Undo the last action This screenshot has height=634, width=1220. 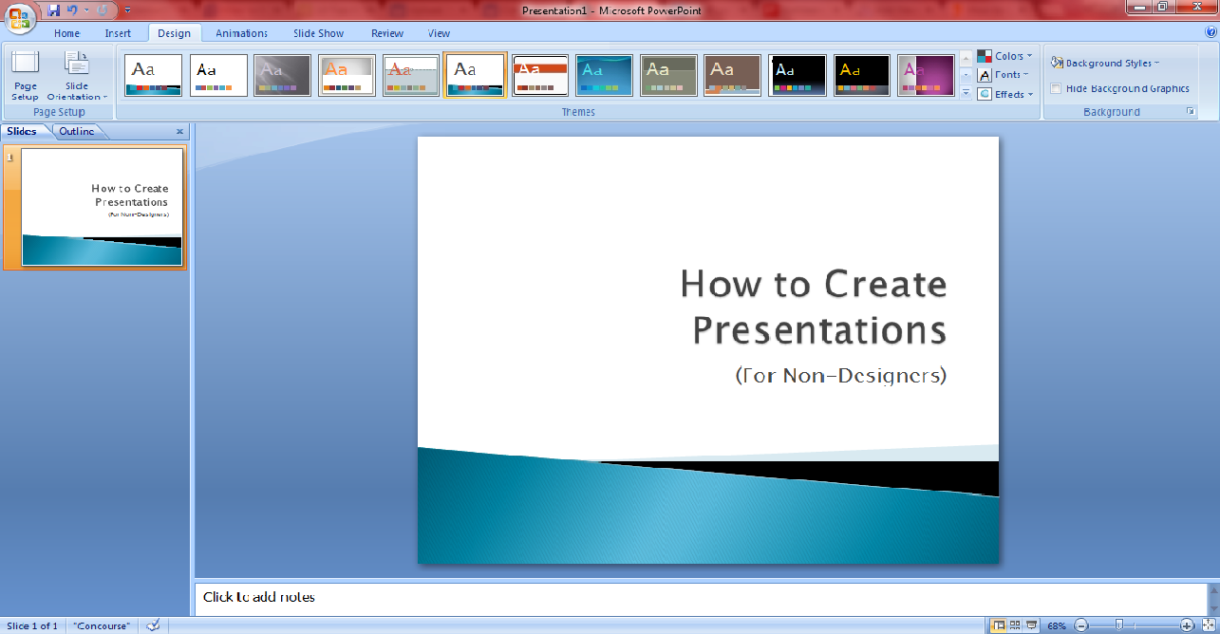click(72, 10)
